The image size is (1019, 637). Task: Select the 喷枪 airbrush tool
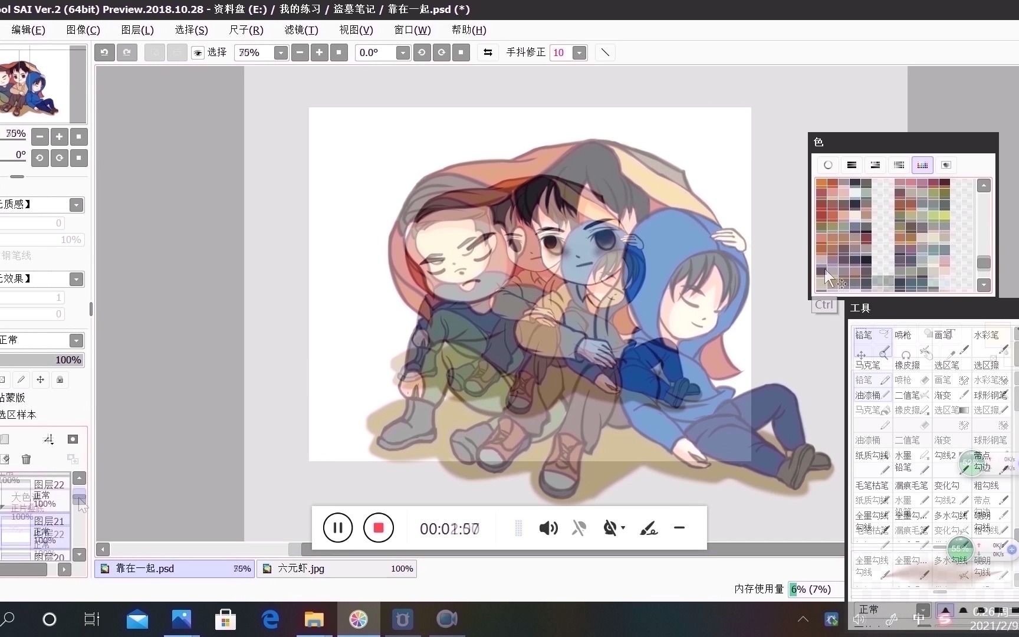911,343
